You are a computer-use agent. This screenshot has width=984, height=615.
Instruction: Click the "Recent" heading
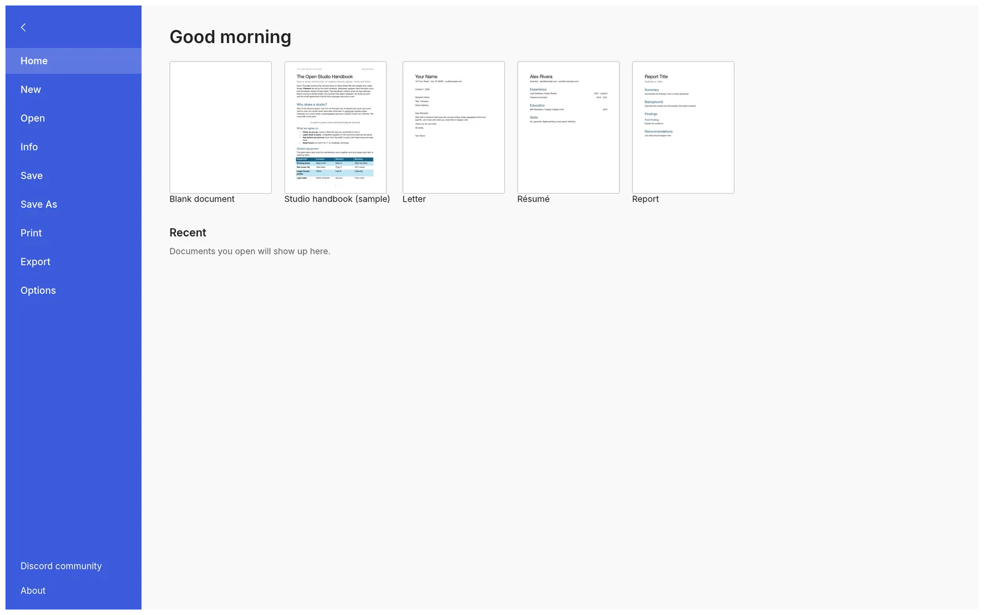(x=188, y=232)
